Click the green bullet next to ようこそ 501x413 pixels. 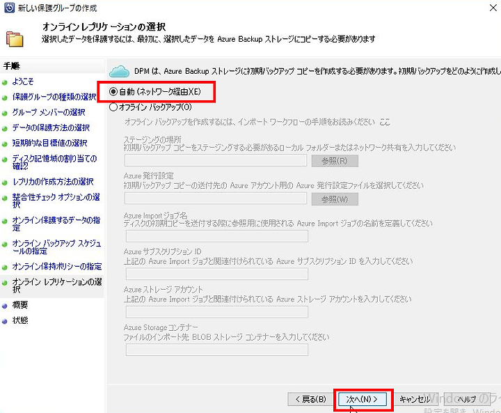tap(4, 83)
